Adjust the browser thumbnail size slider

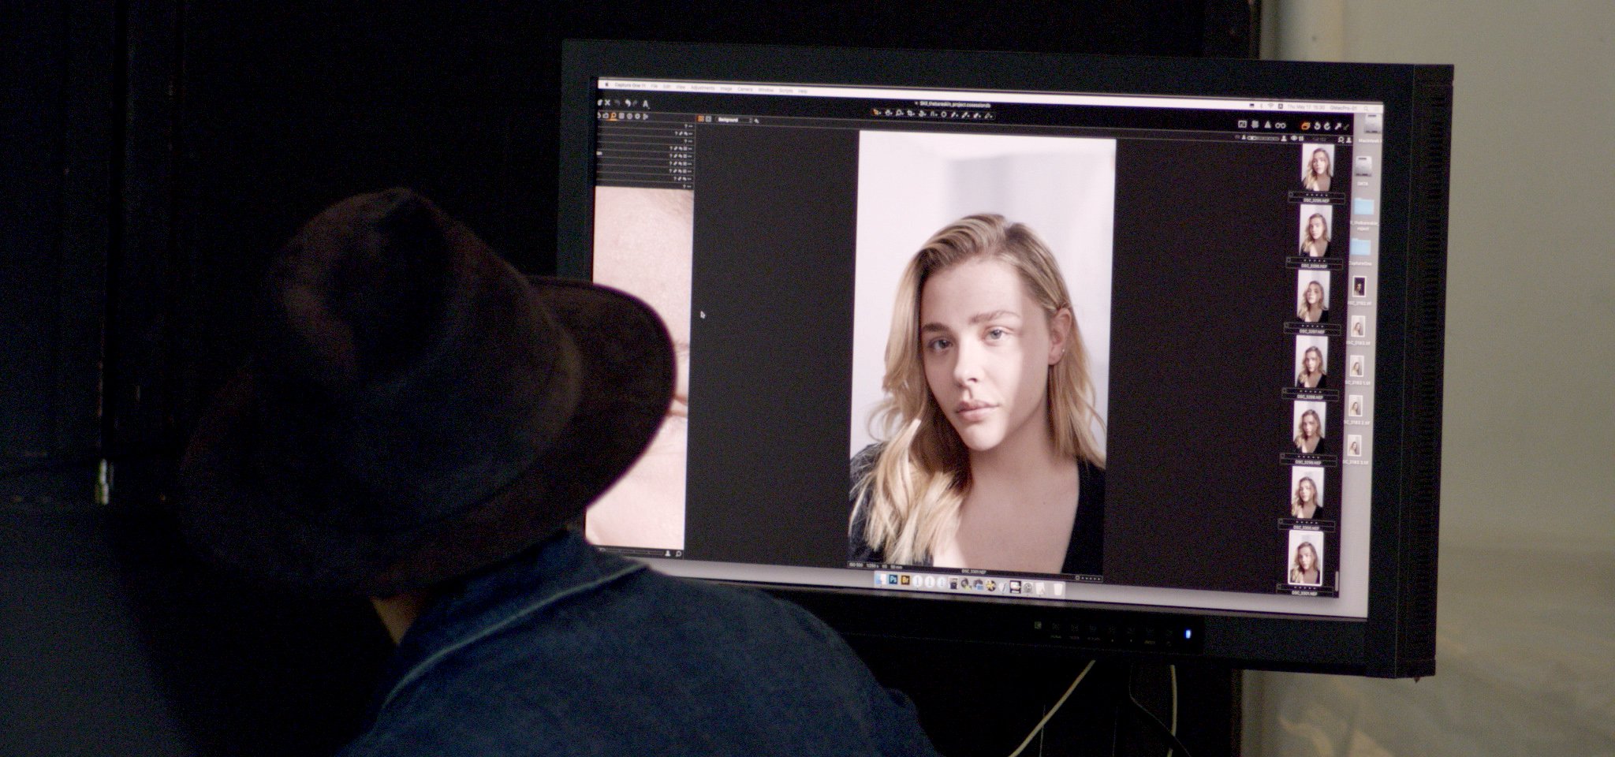pyautogui.click(x=1264, y=139)
